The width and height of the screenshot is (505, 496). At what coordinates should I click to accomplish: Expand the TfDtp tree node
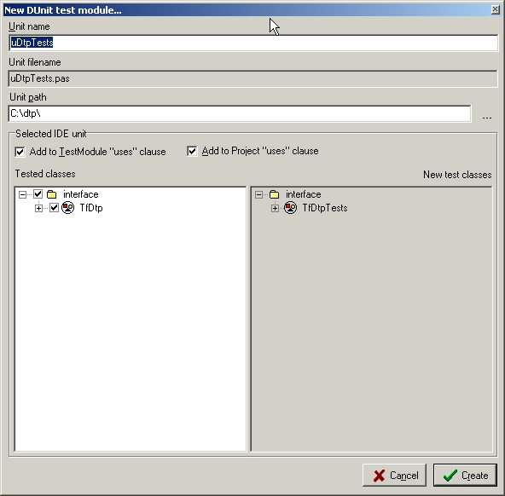pos(38,208)
